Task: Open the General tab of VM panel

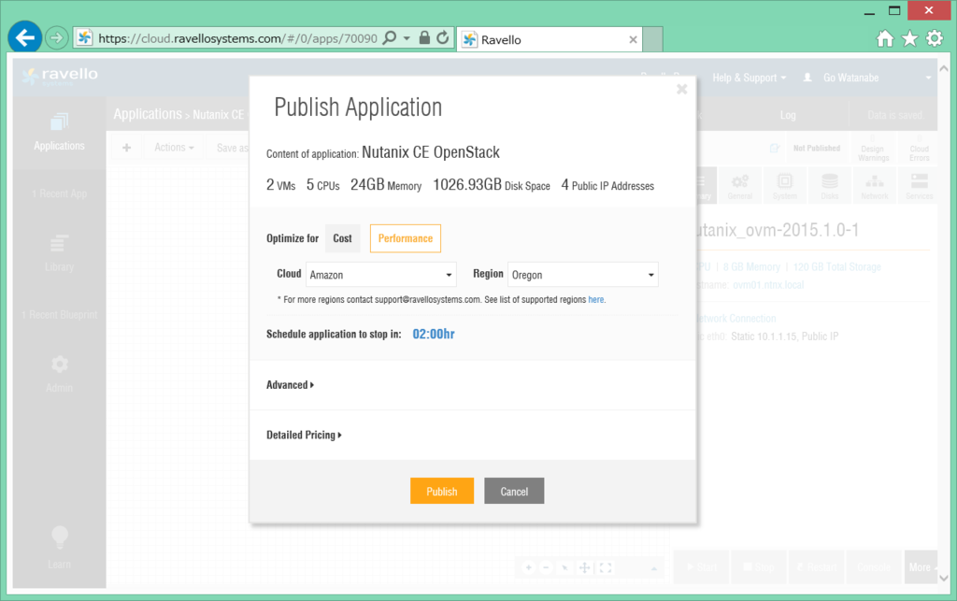Action: coord(740,186)
